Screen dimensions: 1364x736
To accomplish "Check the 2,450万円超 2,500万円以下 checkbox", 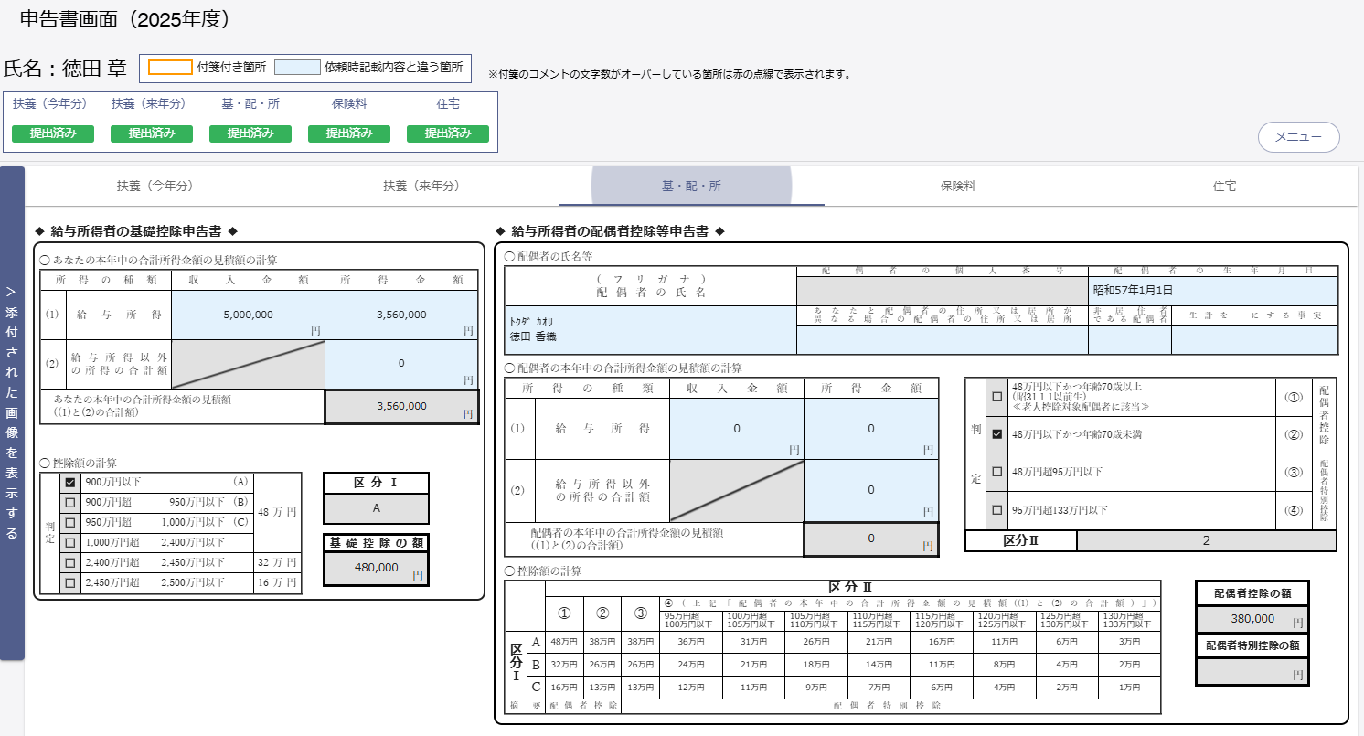I will click(69, 582).
